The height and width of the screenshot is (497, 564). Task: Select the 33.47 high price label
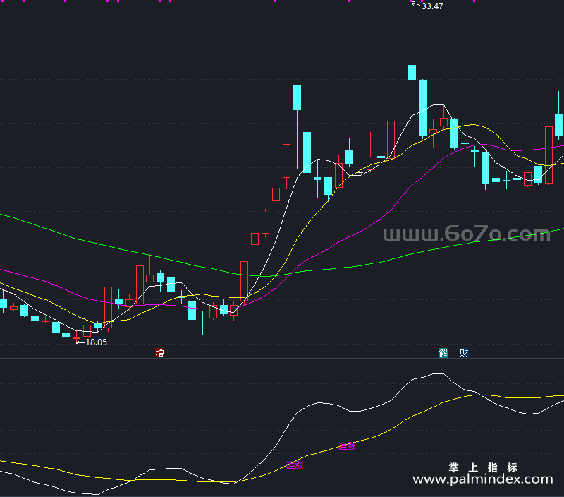point(432,6)
